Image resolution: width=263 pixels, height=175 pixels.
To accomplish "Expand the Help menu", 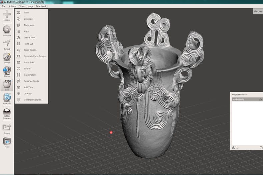I will click(30, 6).
